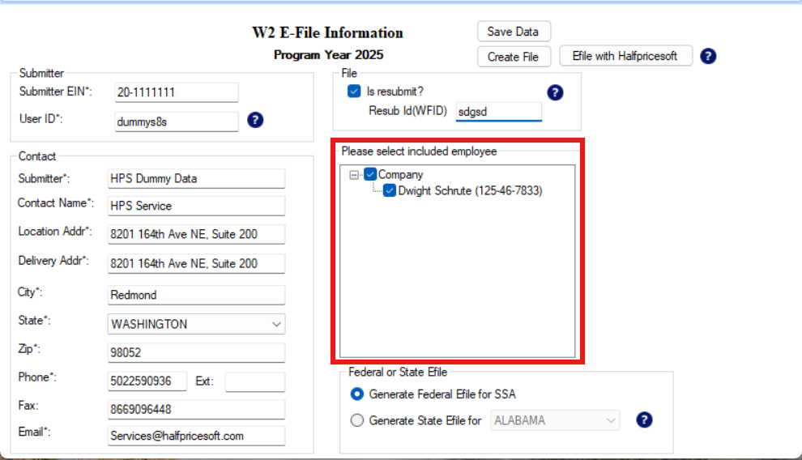This screenshot has height=460, width=802.
Task: Click the Create File button
Action: 514,57
